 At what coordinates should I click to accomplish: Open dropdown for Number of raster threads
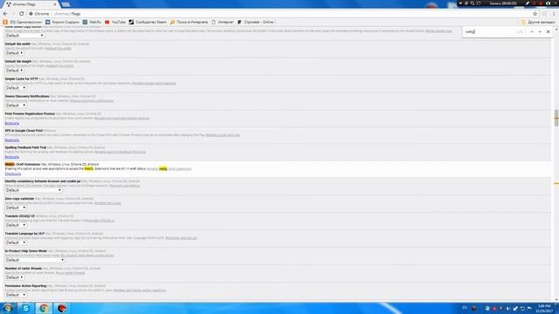(14, 277)
